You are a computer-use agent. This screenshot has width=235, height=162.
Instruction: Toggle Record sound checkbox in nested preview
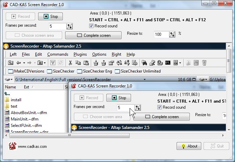pos(160,107)
